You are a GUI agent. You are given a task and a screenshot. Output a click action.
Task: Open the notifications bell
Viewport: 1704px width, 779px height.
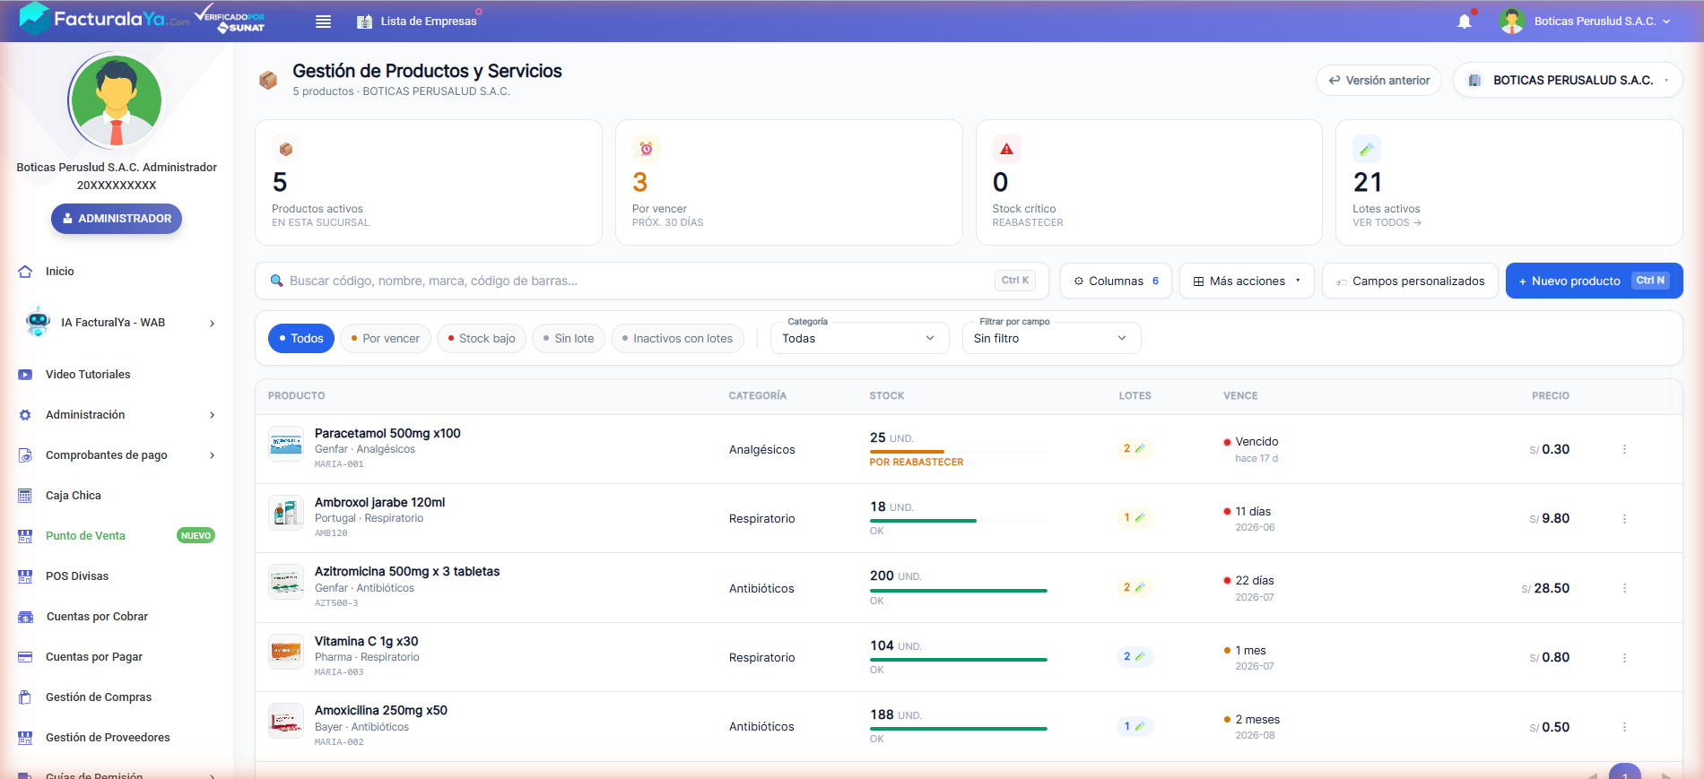pyautogui.click(x=1465, y=21)
